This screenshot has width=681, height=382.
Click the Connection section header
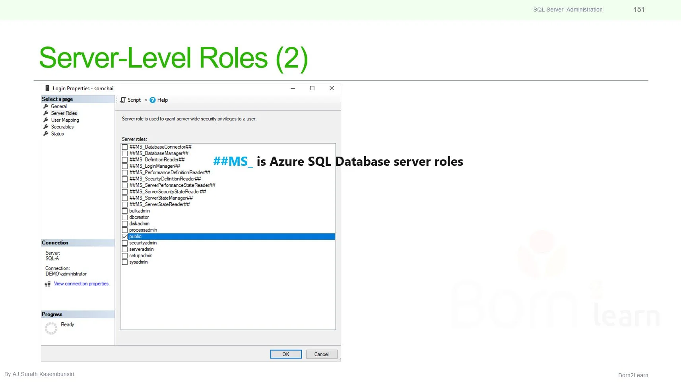(x=78, y=243)
